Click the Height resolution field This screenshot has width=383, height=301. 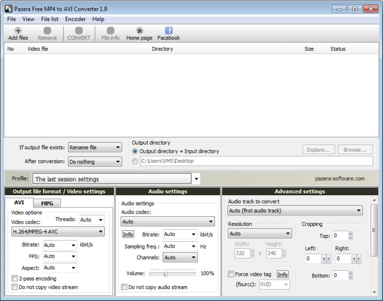(274, 253)
